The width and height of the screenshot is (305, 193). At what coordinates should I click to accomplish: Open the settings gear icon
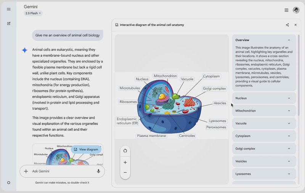pos(8,183)
